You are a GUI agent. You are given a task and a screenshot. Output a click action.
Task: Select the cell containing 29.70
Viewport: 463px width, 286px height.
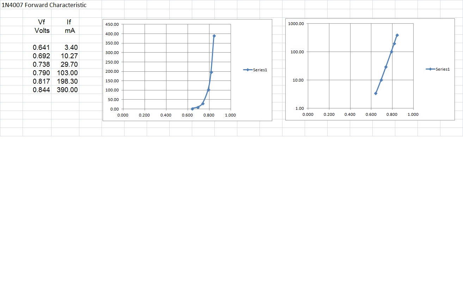(69, 64)
